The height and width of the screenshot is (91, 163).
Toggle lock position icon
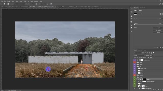tap(141, 58)
